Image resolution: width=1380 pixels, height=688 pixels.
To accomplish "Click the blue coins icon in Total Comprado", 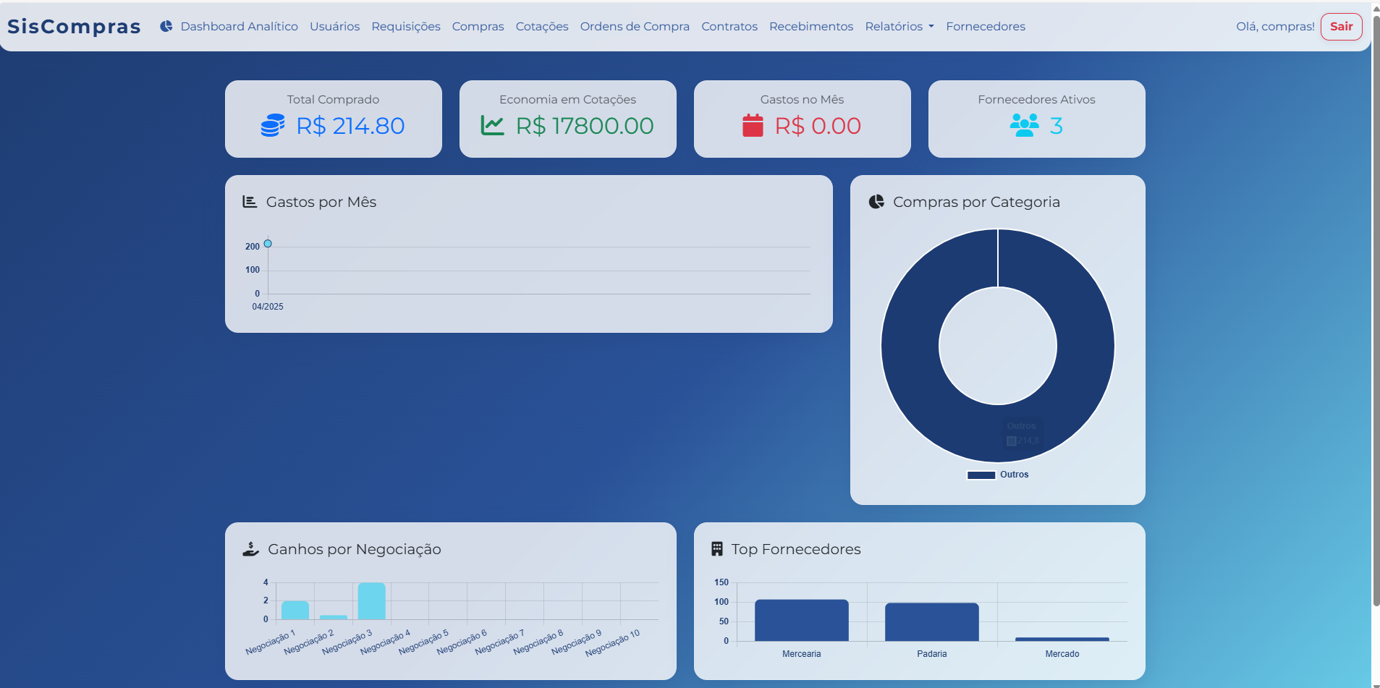I will coord(273,126).
